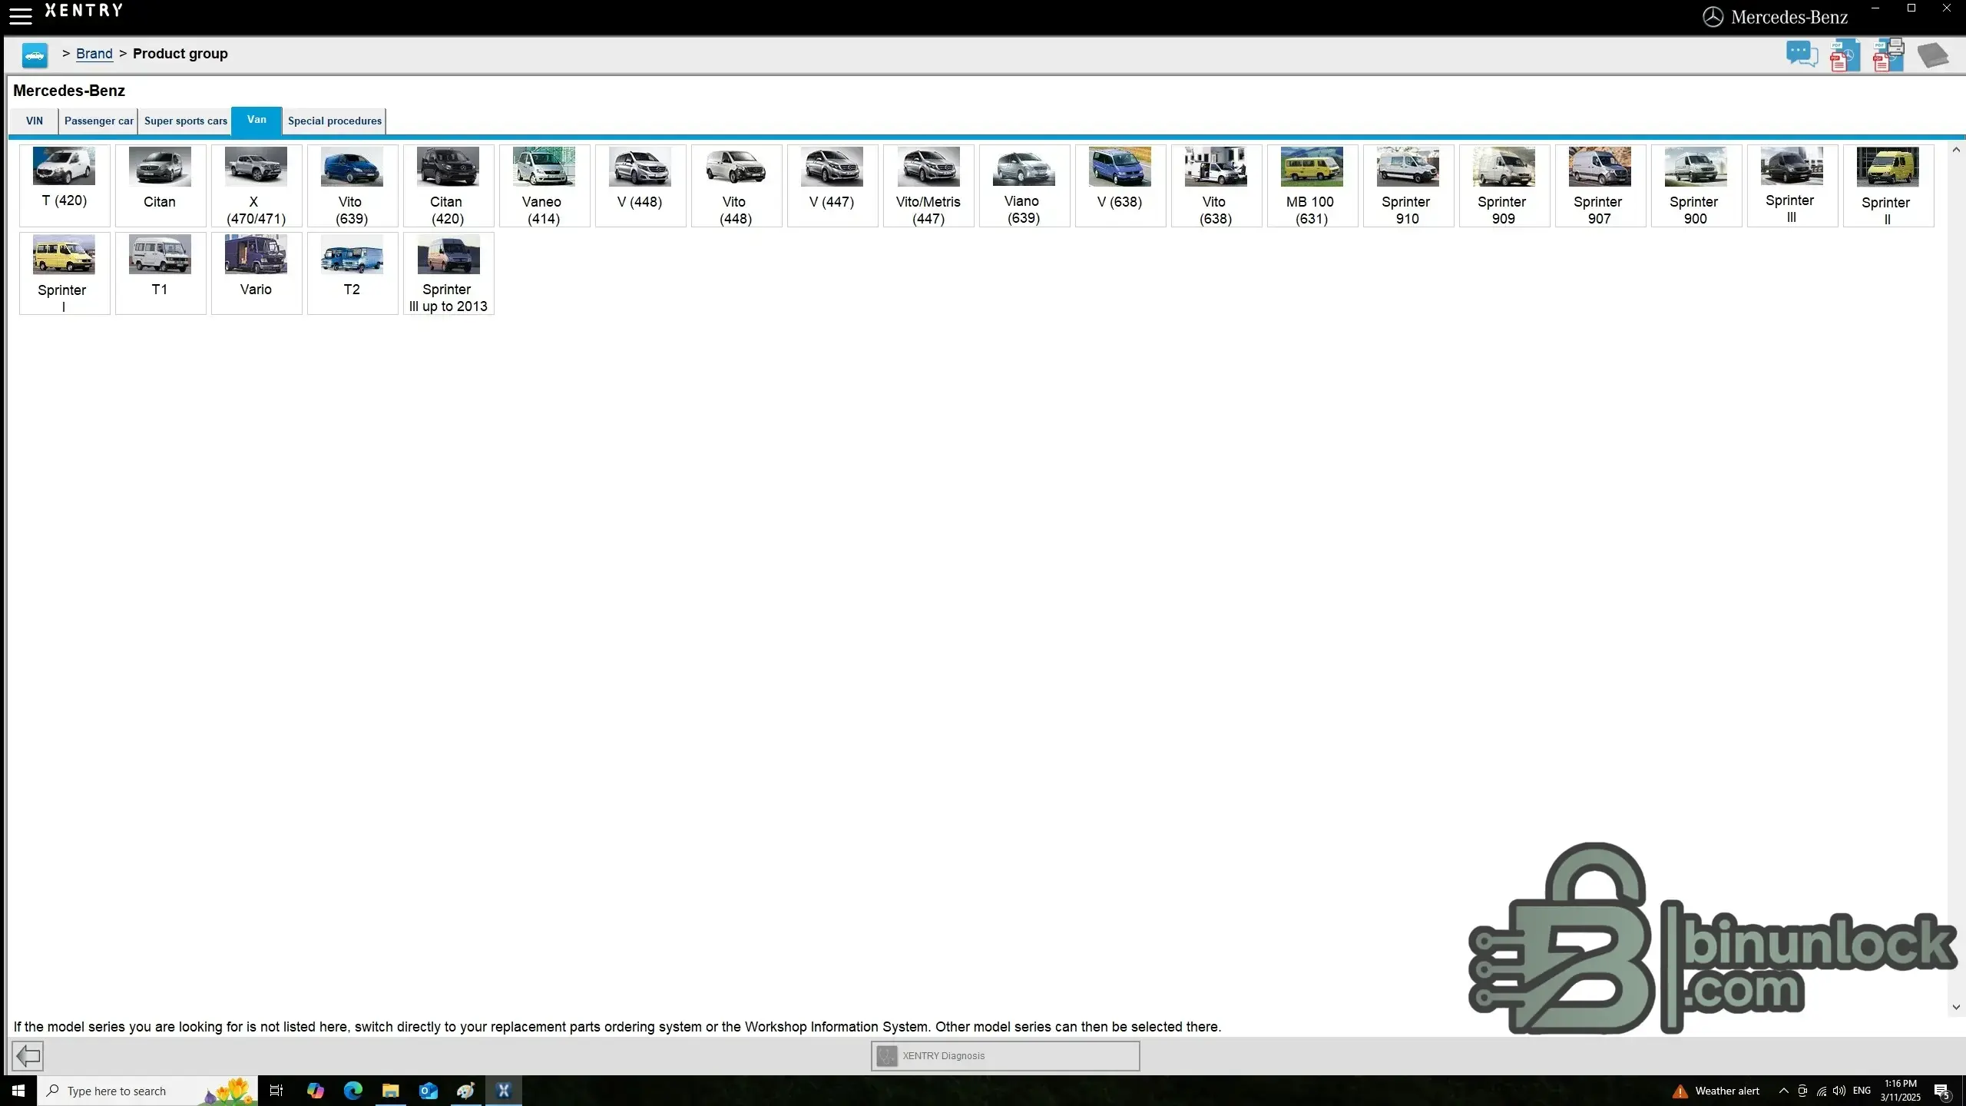Choose the Viano (639) model
The image size is (1966, 1106).
pyautogui.click(x=1024, y=186)
